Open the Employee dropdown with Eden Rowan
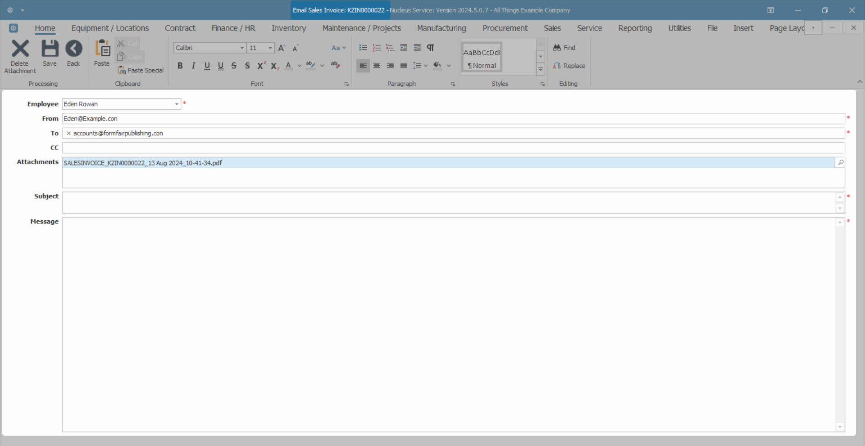The image size is (865, 446). [x=177, y=104]
